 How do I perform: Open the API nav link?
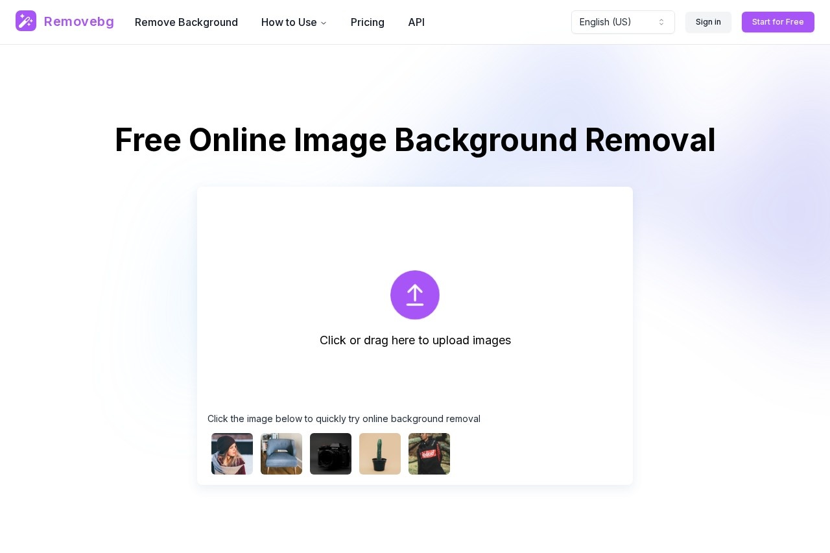(x=416, y=22)
